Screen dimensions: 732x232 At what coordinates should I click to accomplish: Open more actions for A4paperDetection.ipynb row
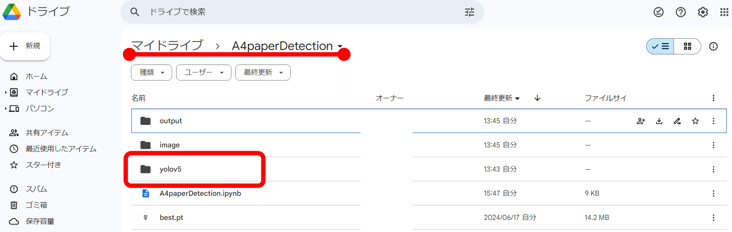[x=713, y=193]
